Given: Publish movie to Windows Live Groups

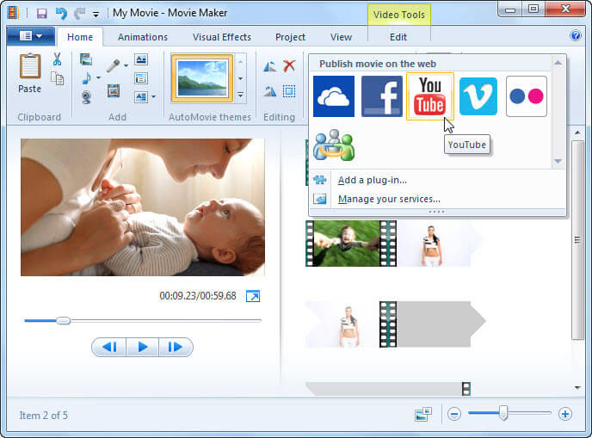Looking at the screenshot, I should point(334,145).
